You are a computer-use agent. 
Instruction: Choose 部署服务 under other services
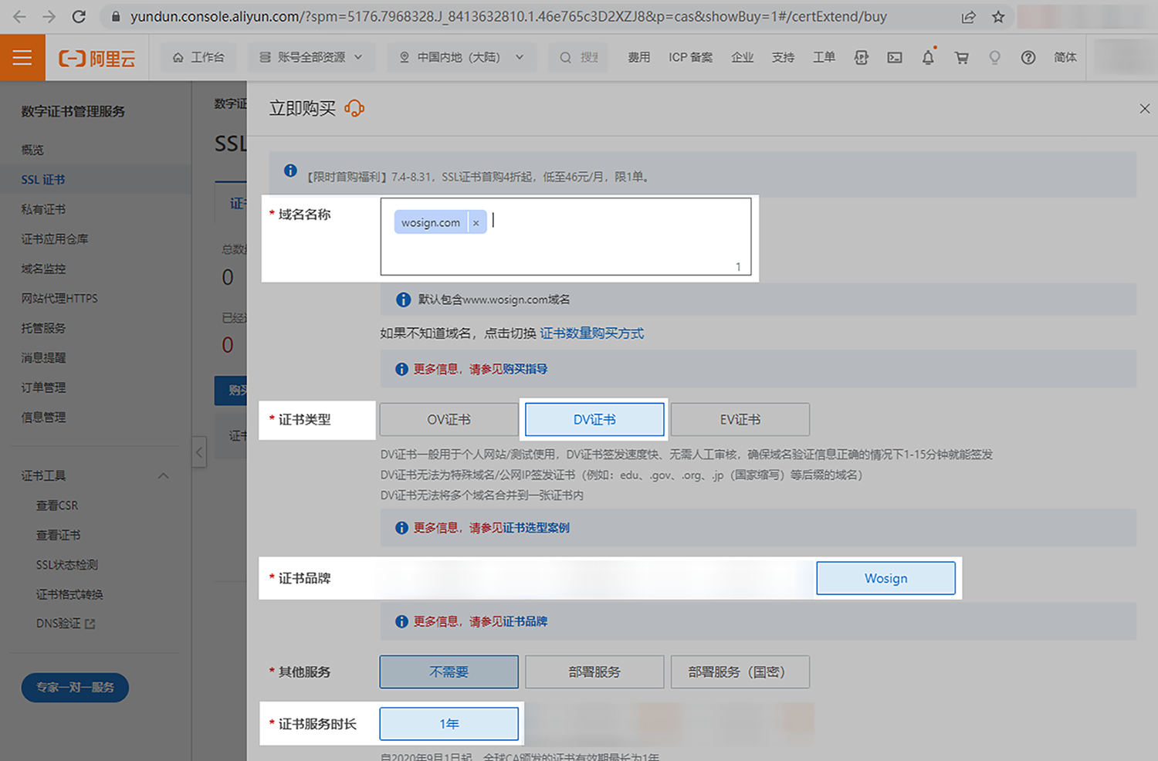(x=594, y=672)
